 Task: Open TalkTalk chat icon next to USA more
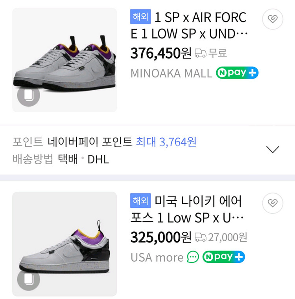pos(193,257)
